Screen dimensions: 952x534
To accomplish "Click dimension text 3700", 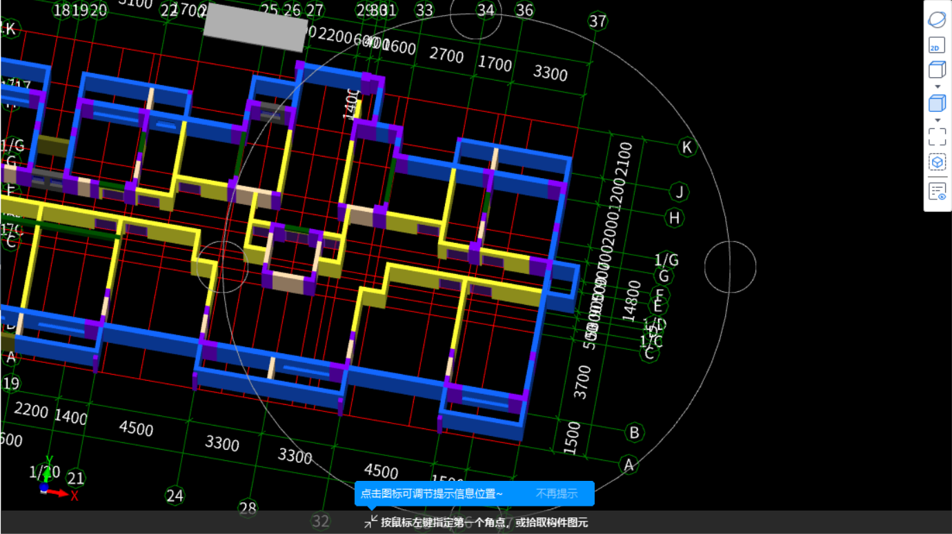I will (x=582, y=382).
